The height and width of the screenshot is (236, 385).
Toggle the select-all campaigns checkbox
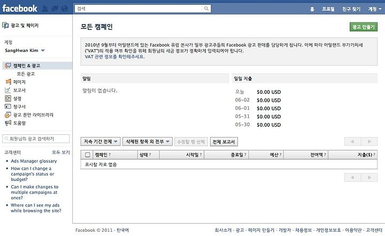click(87, 155)
